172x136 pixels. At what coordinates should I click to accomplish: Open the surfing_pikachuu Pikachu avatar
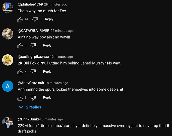(x=8, y=60)
